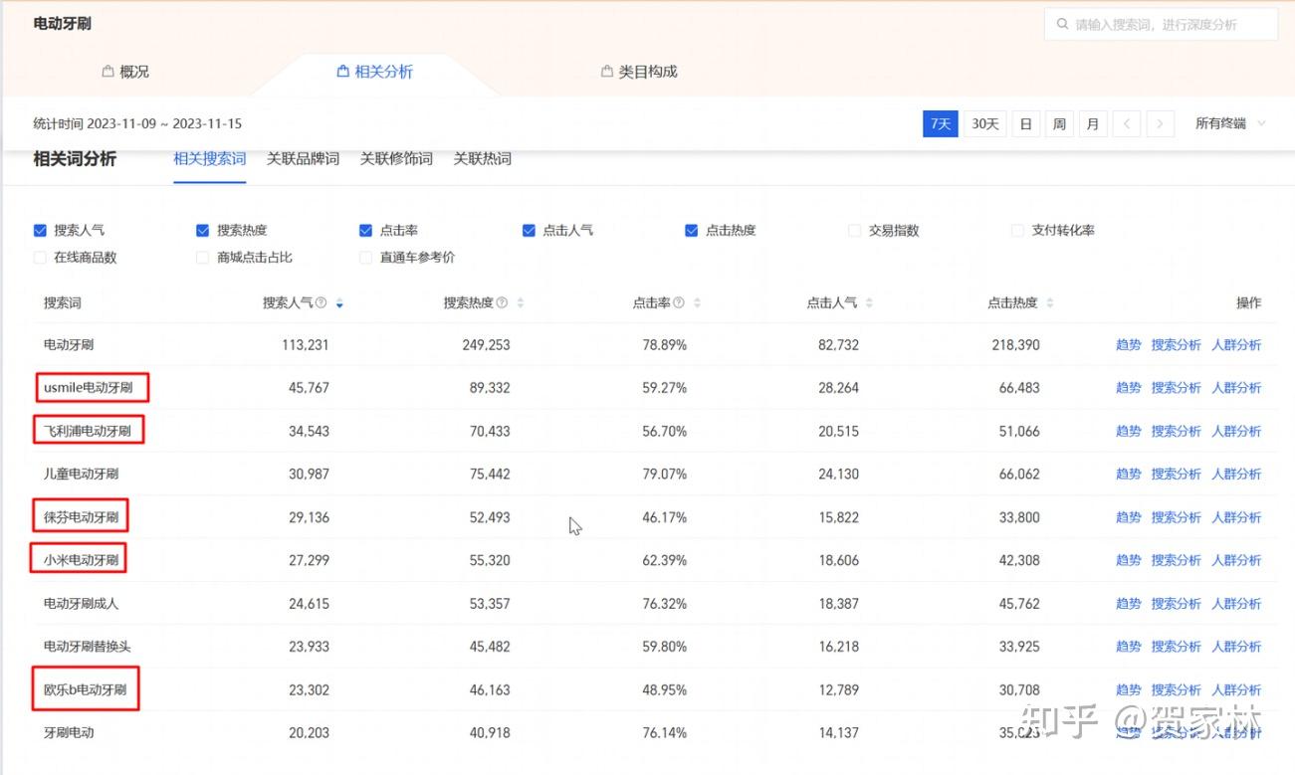Open 搜索分析 for 电动牙刷替换头
Image resolution: width=1295 pixels, height=775 pixels.
click(x=1177, y=647)
